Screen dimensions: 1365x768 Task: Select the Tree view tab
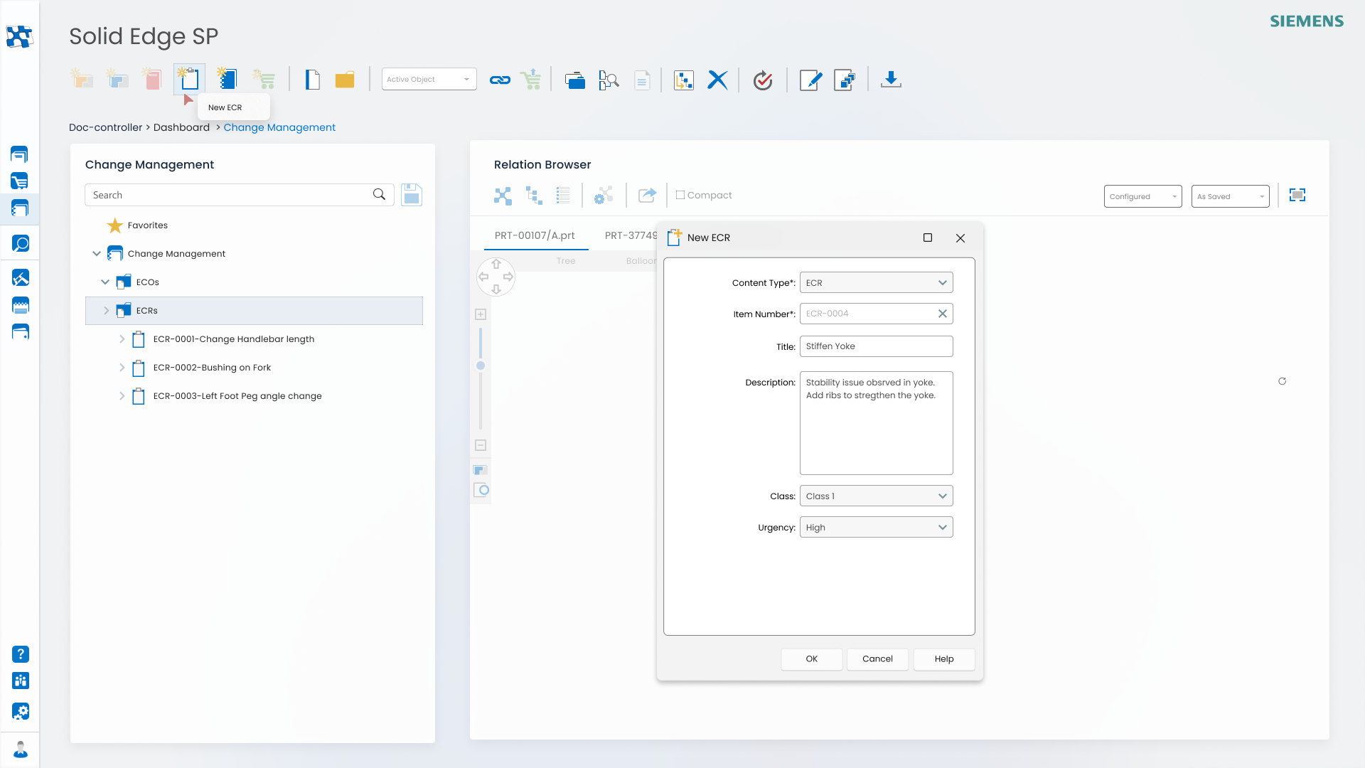point(566,261)
